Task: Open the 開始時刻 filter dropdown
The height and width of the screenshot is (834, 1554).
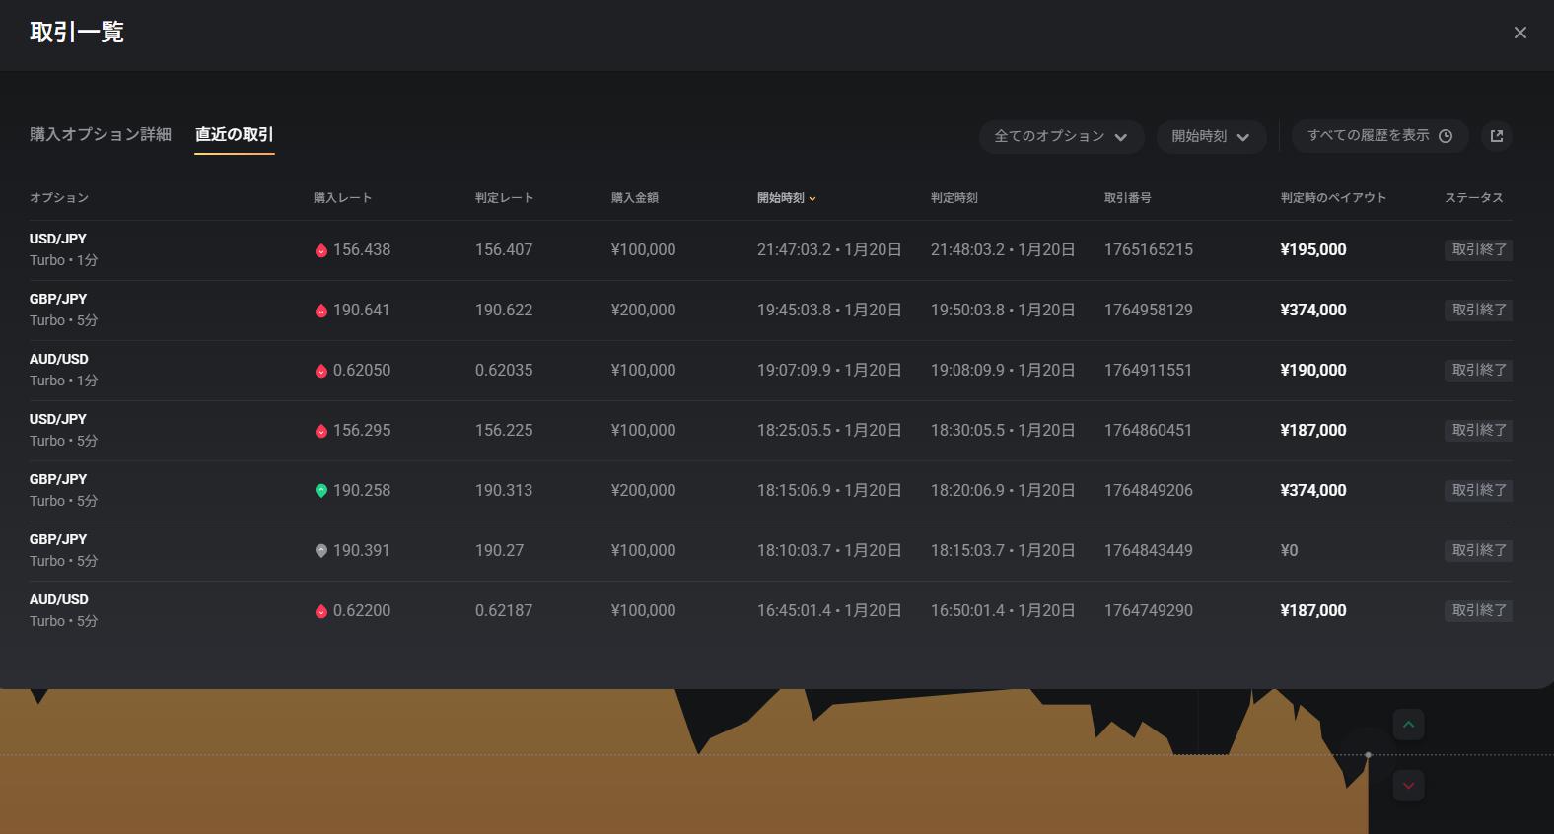Action: point(1210,136)
